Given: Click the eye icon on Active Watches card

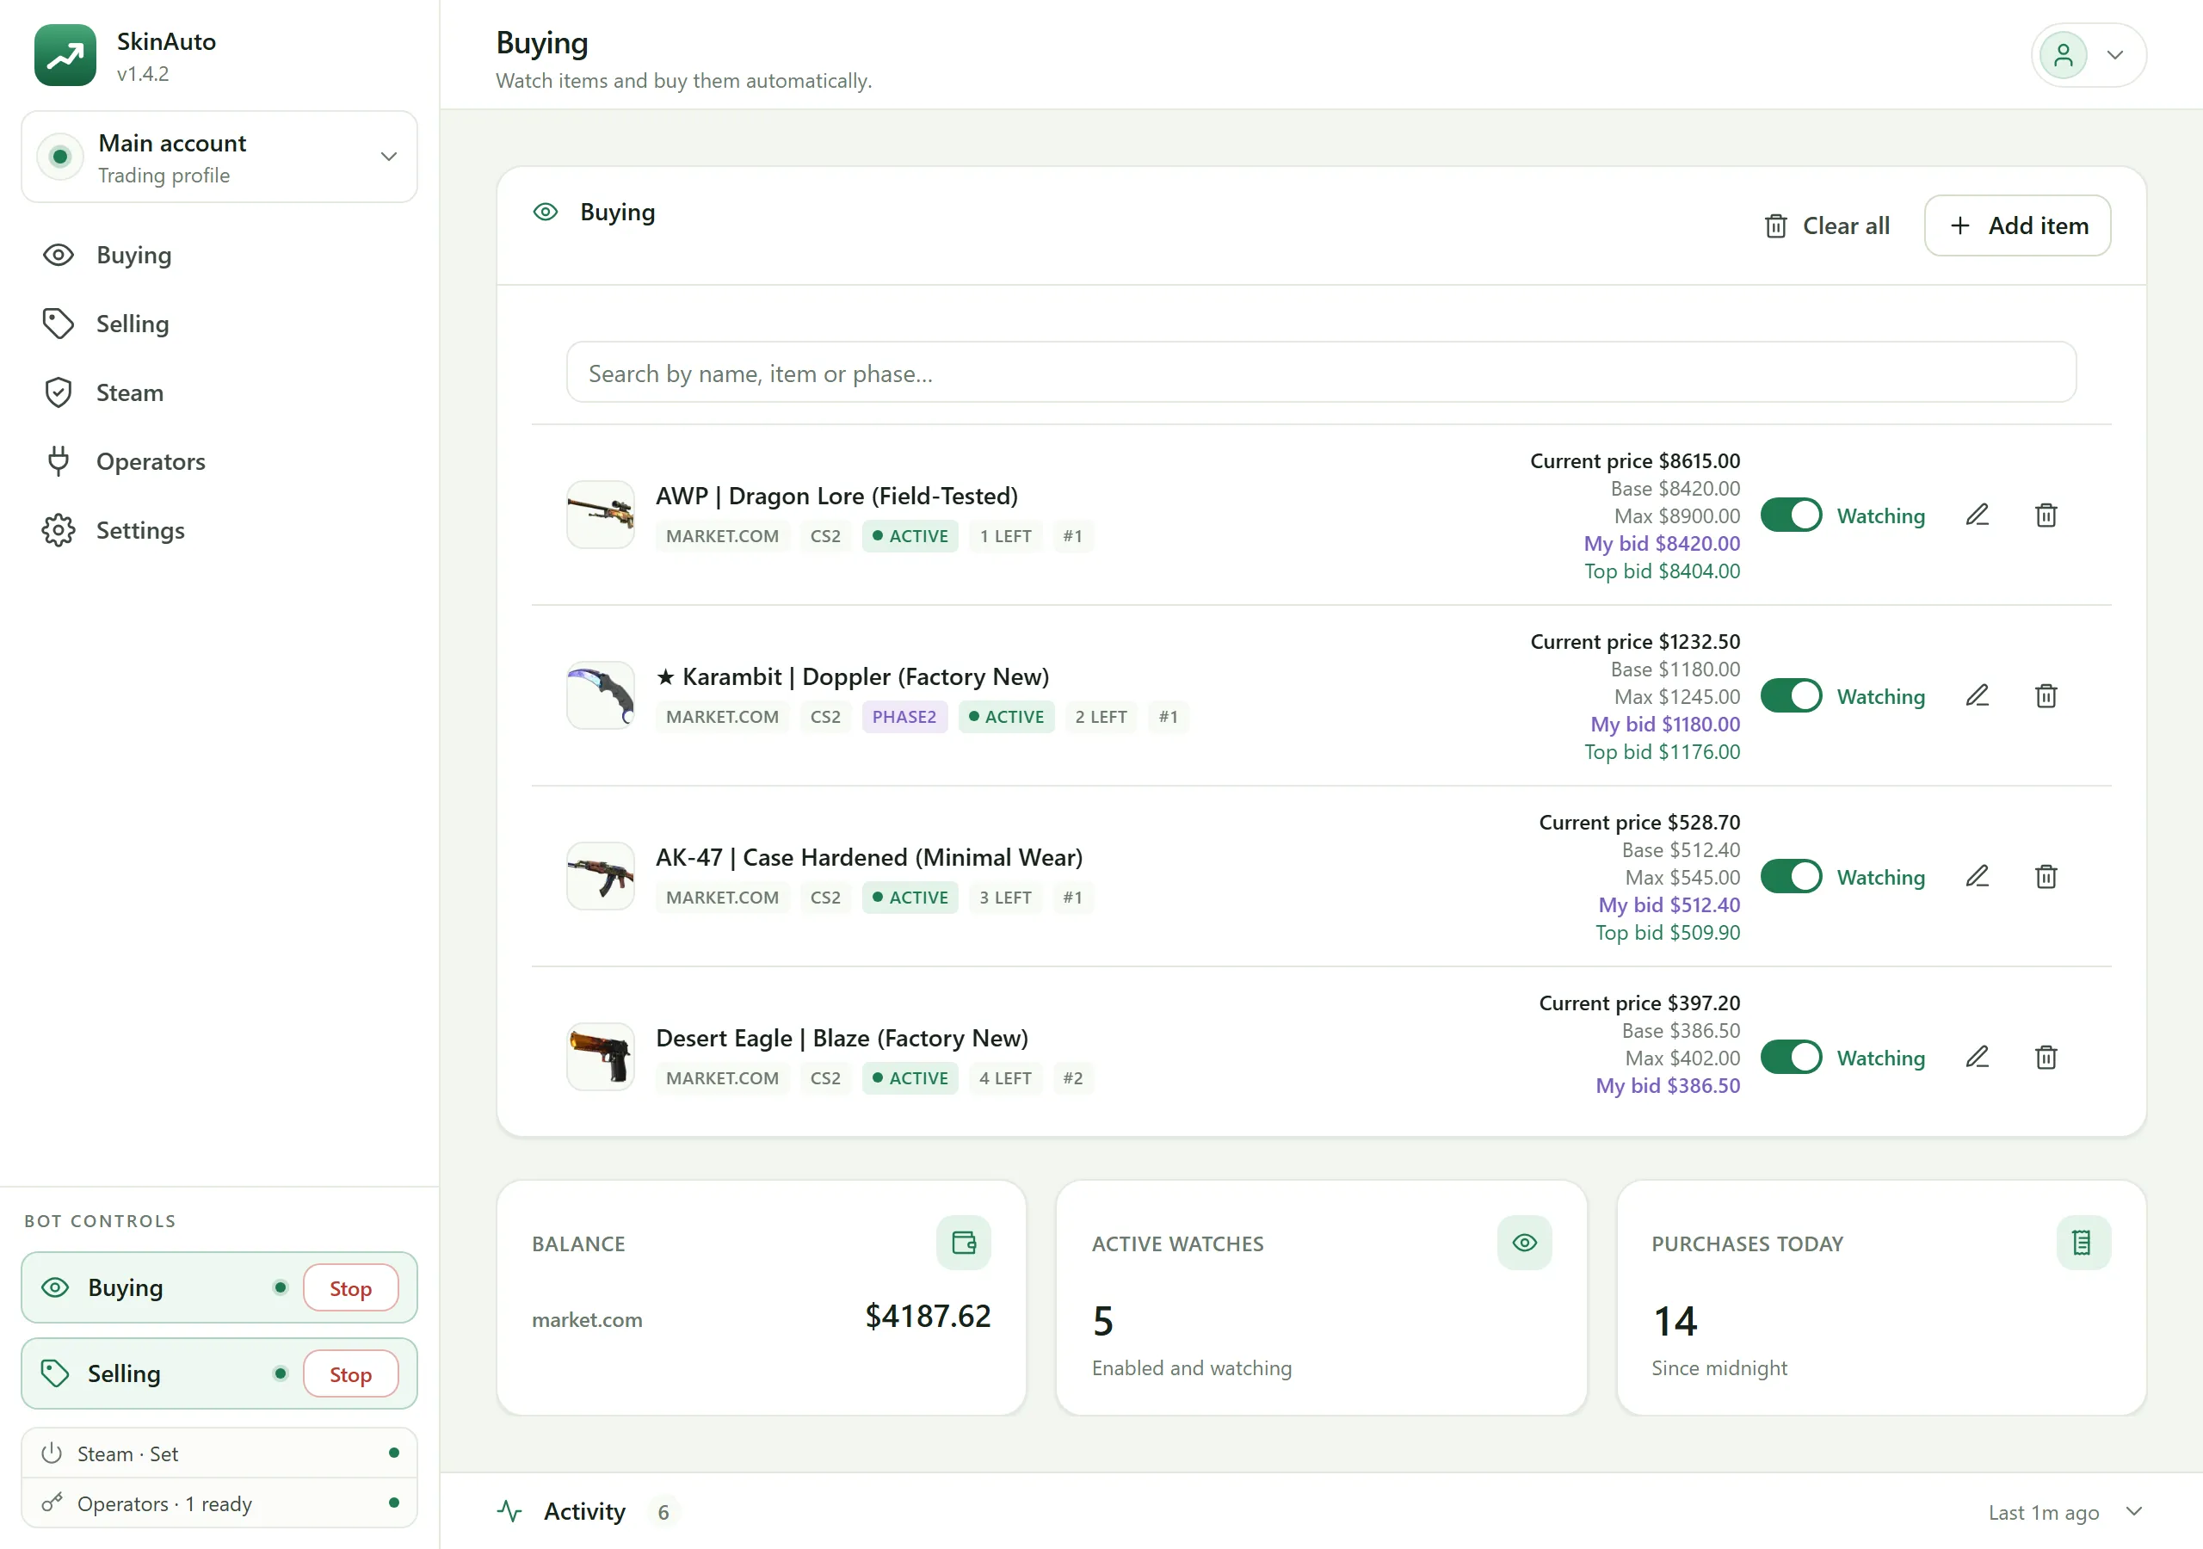Looking at the screenshot, I should pos(1524,1243).
